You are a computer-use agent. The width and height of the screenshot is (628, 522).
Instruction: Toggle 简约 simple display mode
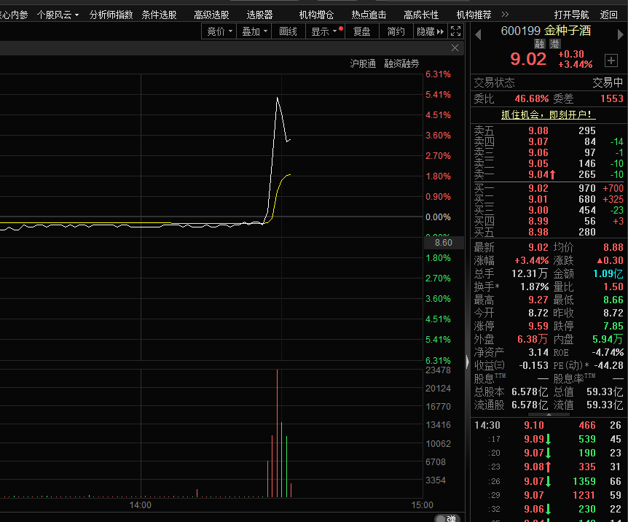click(x=396, y=31)
